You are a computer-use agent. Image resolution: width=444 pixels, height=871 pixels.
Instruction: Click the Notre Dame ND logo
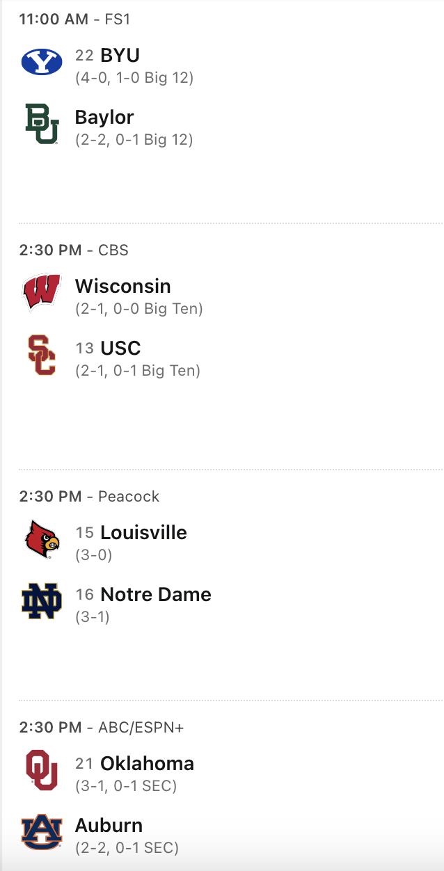42,601
